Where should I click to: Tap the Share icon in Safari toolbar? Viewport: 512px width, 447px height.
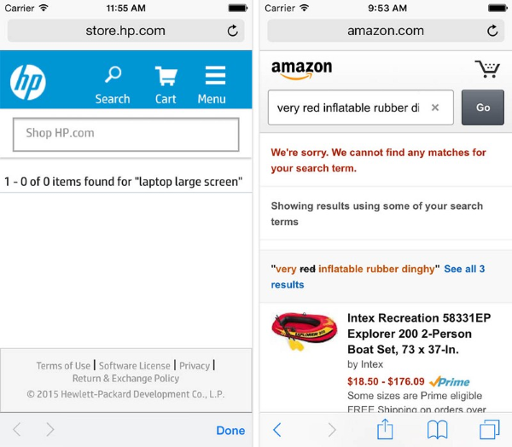point(385,430)
